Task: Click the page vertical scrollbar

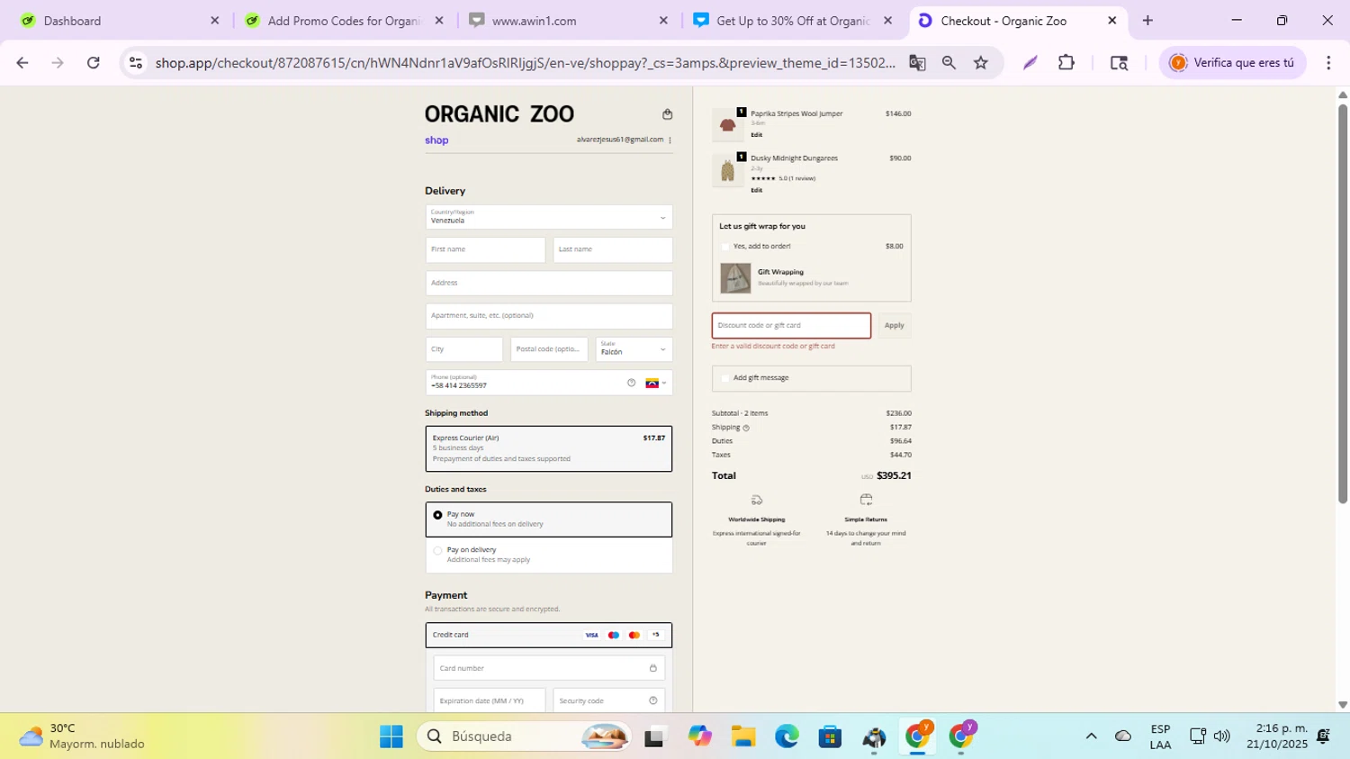Action: pos(1342,304)
